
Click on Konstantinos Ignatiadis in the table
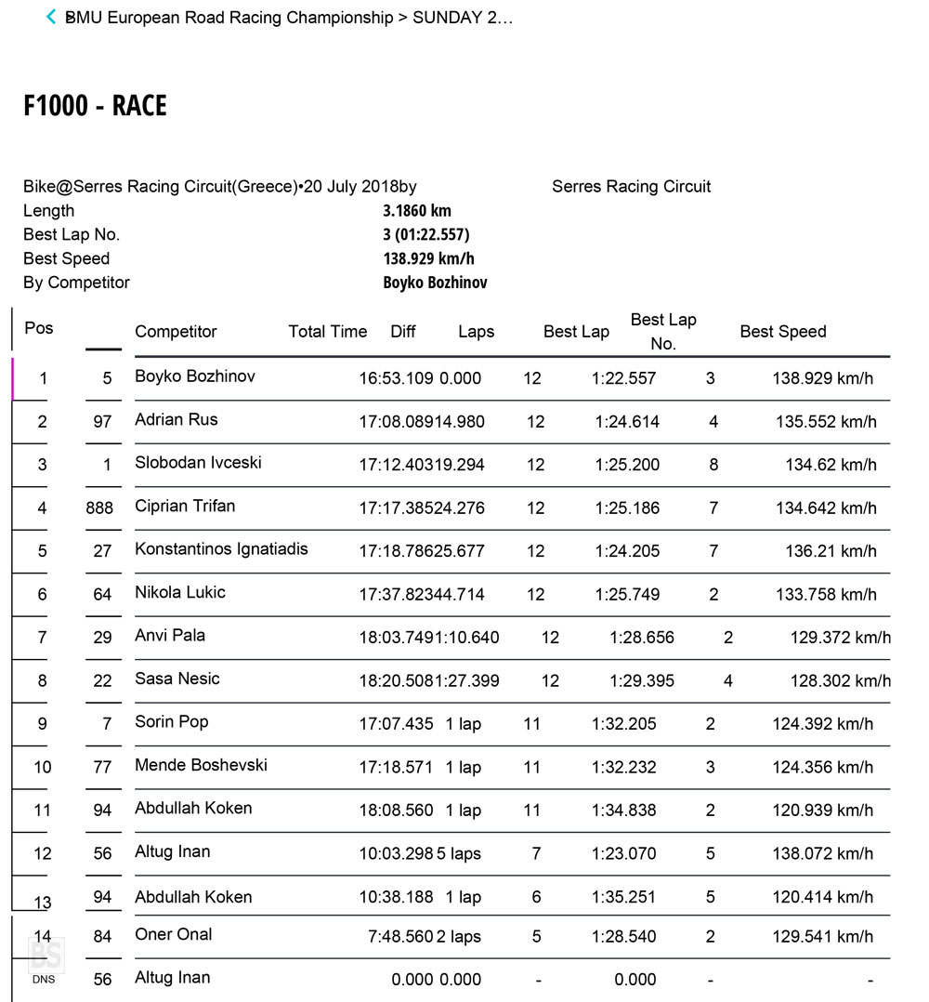coord(221,549)
